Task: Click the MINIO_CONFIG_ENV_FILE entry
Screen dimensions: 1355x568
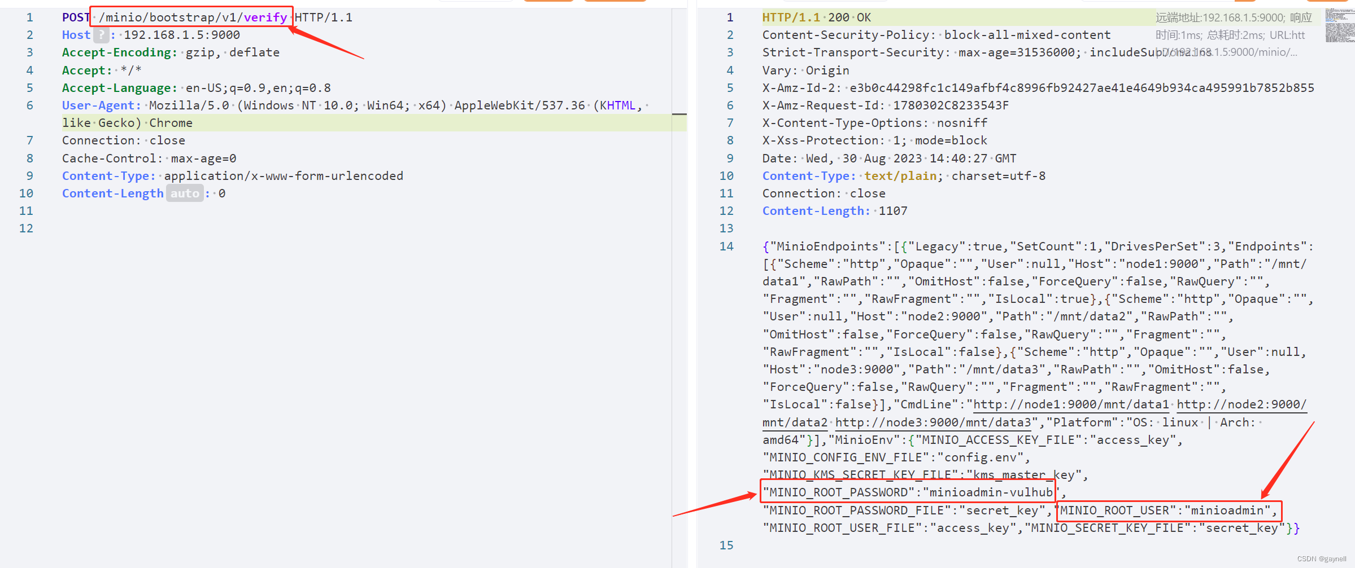Action: pyautogui.click(x=896, y=457)
